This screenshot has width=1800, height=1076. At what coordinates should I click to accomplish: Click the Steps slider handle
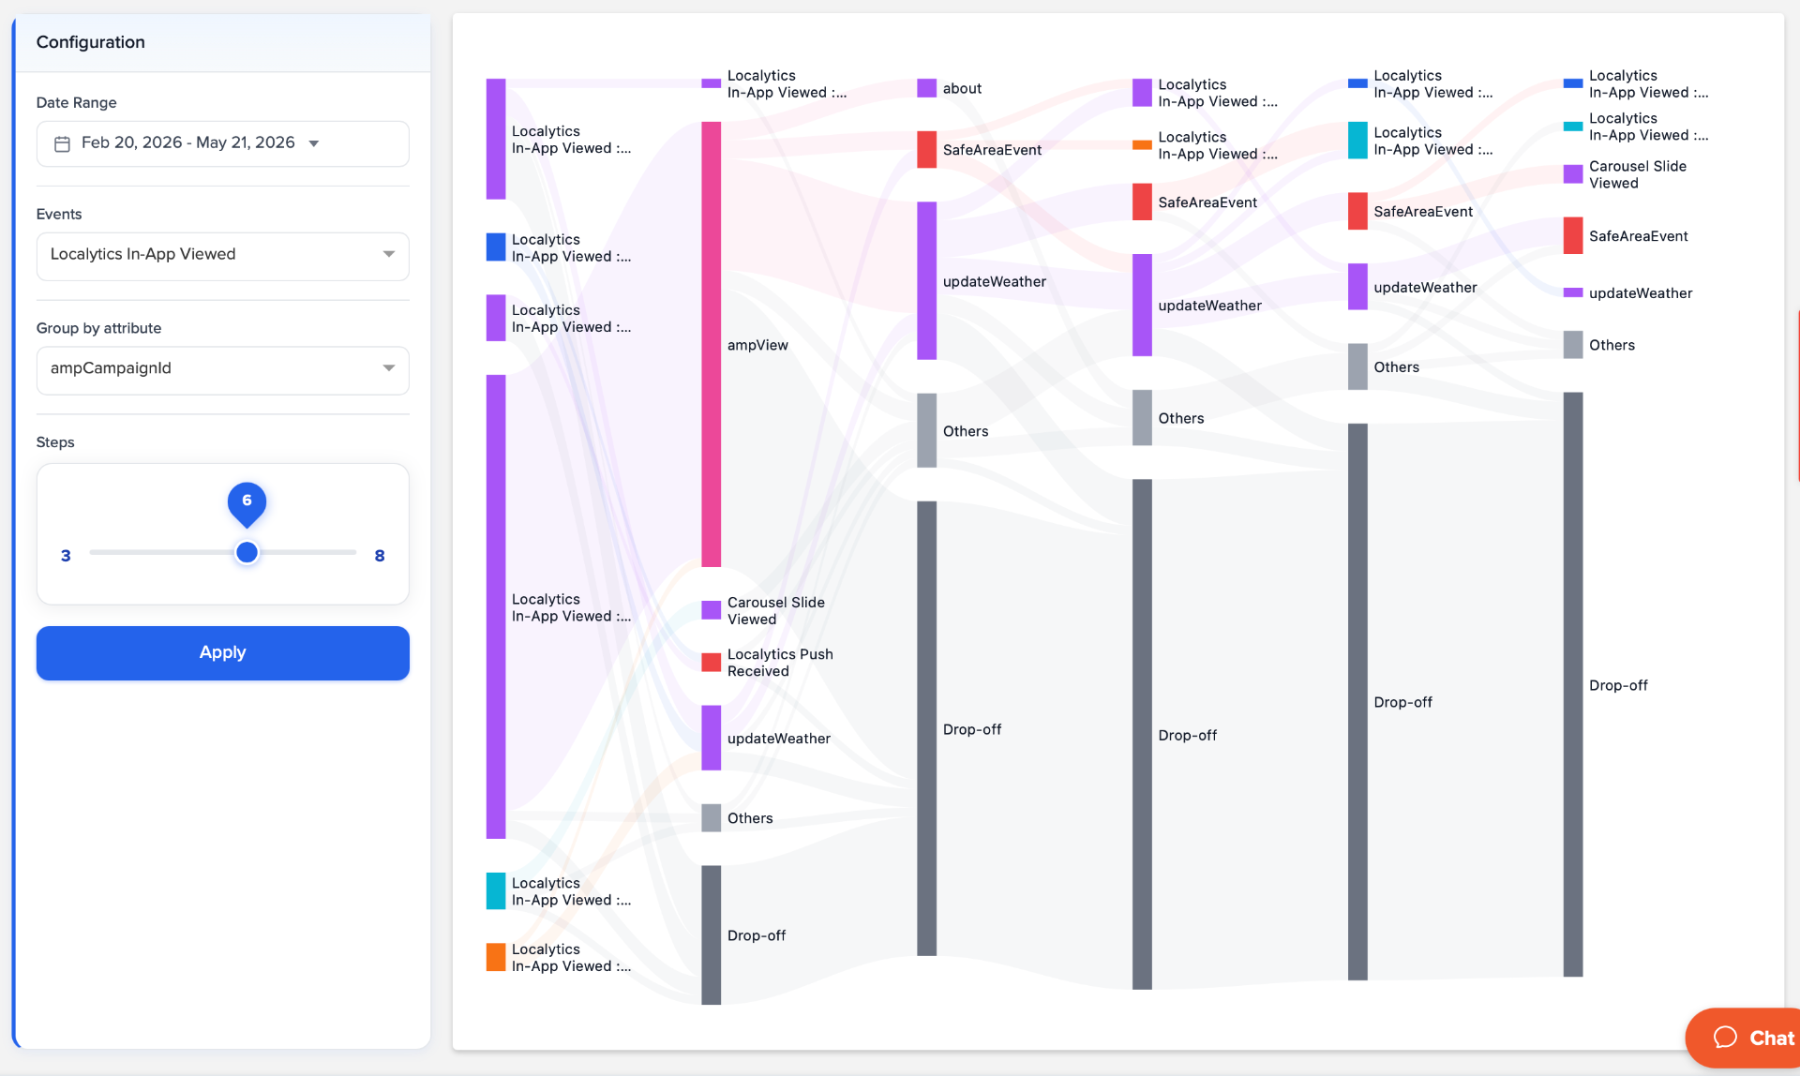tap(247, 553)
